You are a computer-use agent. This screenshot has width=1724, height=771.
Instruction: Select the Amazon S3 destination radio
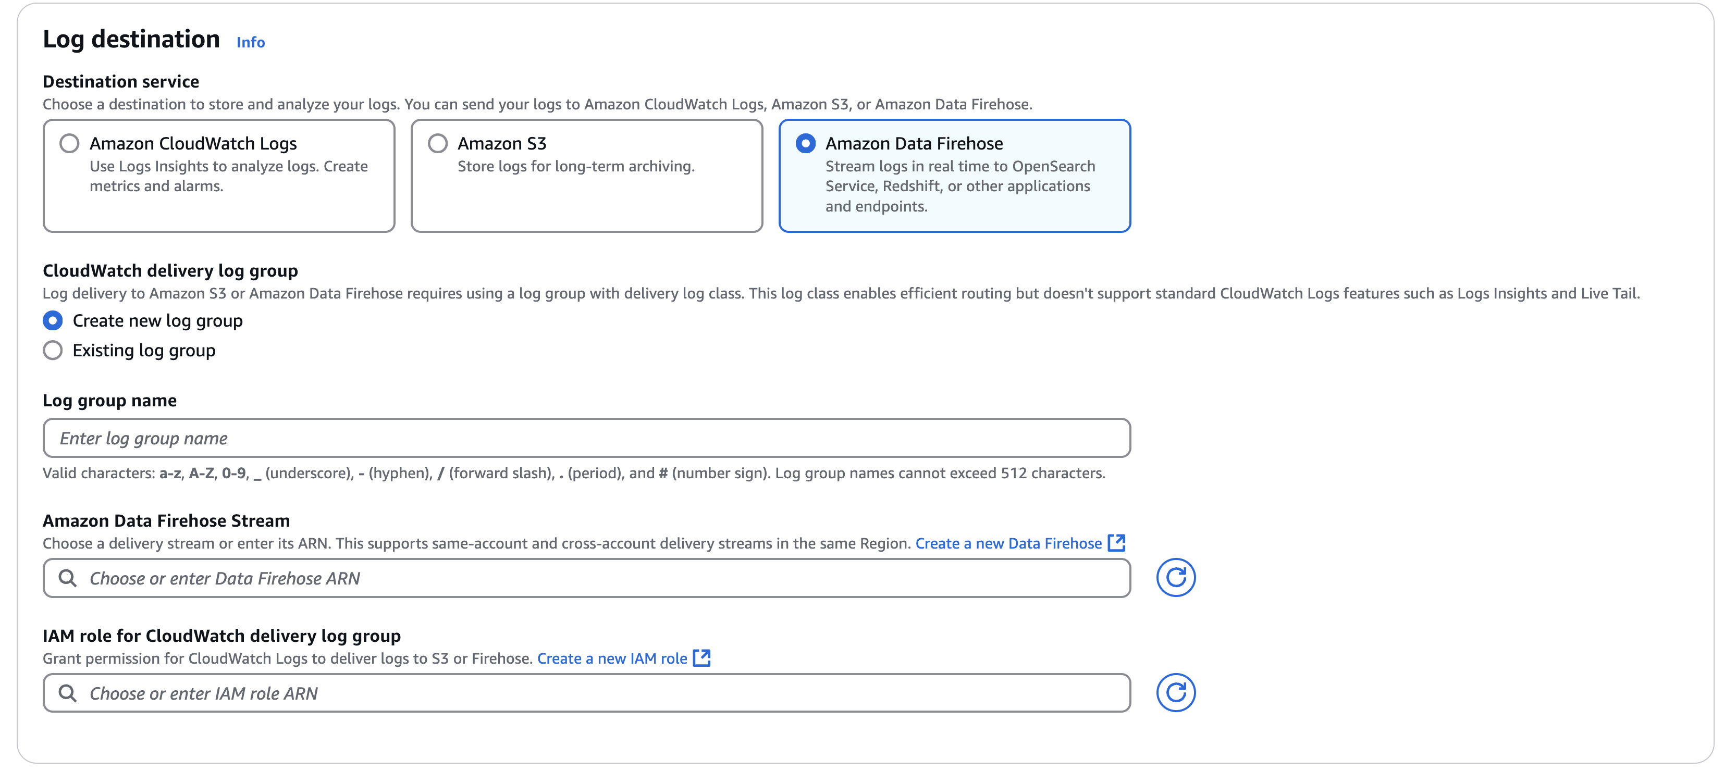tap(438, 143)
